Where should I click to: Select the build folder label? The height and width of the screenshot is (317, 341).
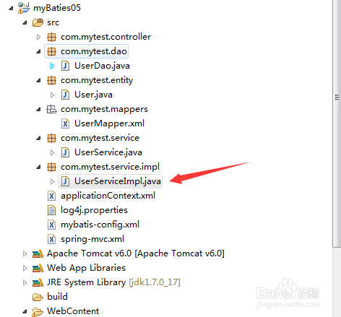pos(57,297)
